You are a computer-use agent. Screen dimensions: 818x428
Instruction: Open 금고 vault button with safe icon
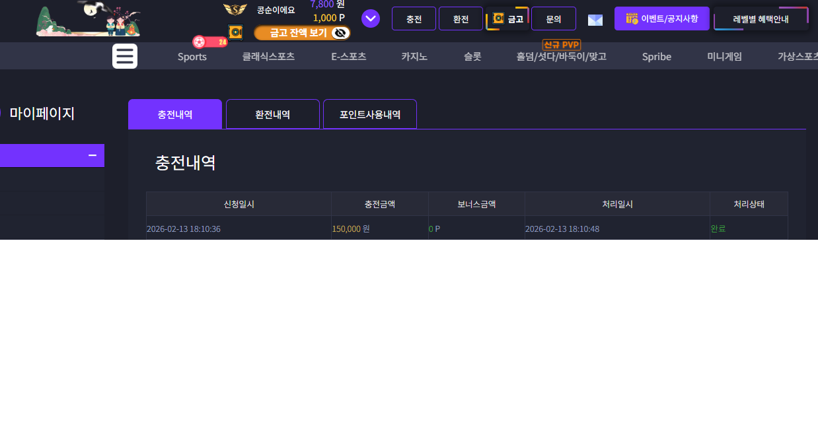(508, 18)
